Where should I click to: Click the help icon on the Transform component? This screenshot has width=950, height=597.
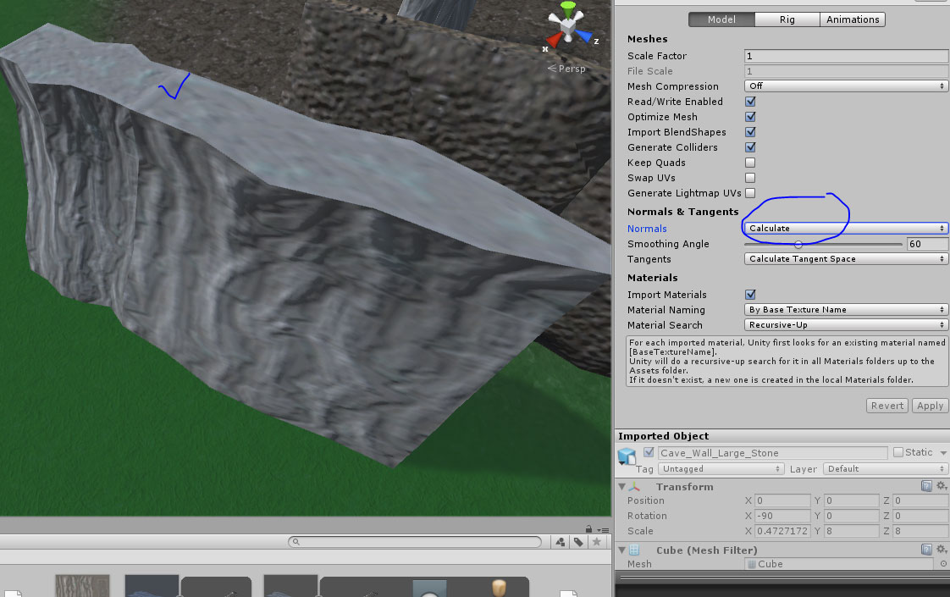927,484
